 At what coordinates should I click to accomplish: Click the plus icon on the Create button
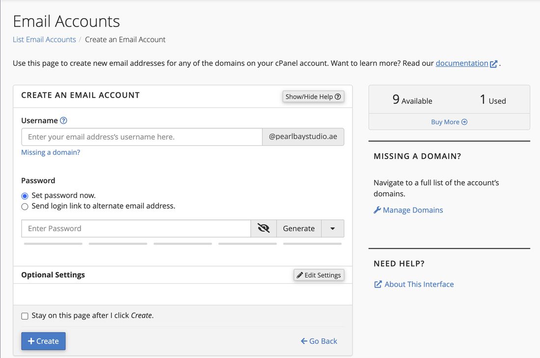pos(31,341)
